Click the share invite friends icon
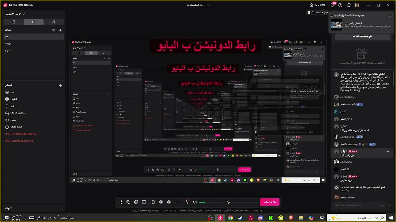Screen dimensions: 396x222 (x=336, y=187)
